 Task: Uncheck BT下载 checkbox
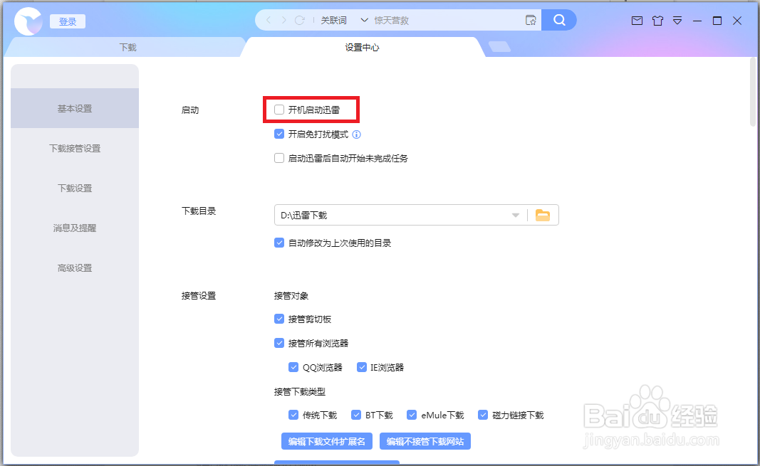point(356,415)
